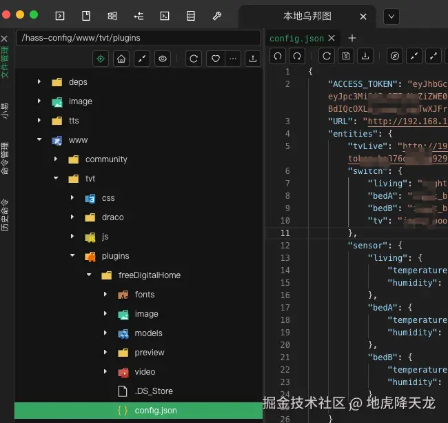Click the "ACCESS_TOKEN" key in editor
Image resolution: width=448 pixels, height=423 pixels.
click(x=363, y=84)
